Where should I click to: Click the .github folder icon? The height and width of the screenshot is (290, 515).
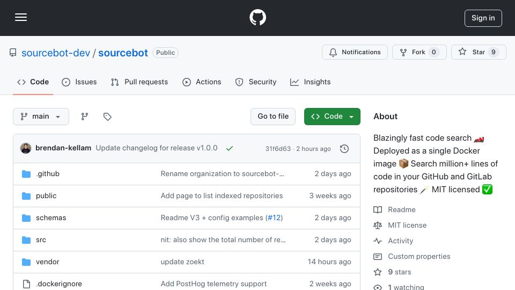pos(26,174)
